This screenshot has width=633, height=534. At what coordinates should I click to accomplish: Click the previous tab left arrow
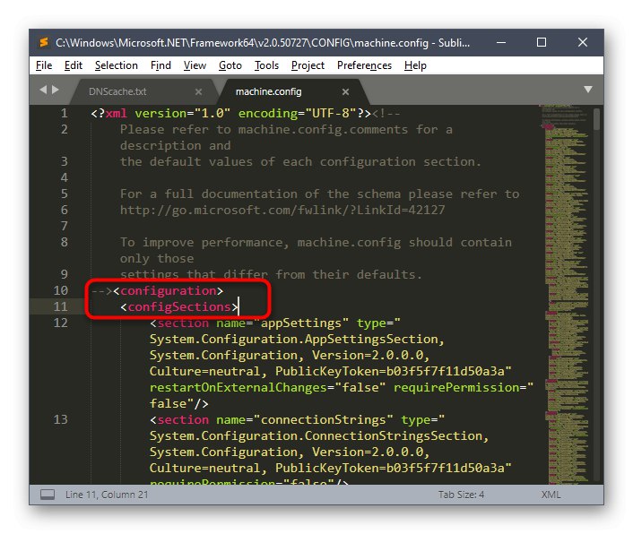pos(43,90)
